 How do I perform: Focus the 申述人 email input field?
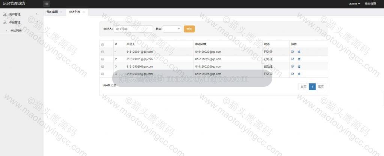pyautogui.click(x=133, y=29)
